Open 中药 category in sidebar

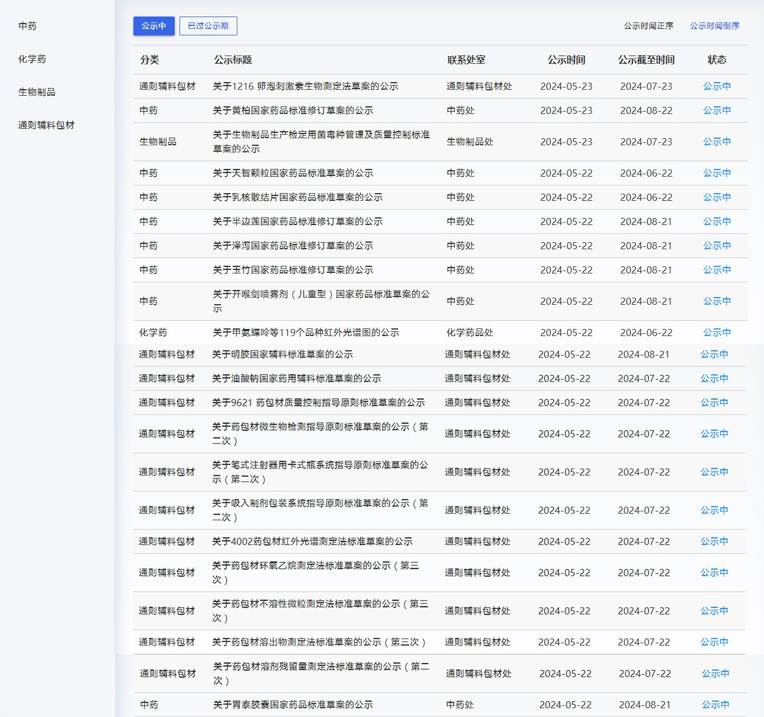pos(28,26)
